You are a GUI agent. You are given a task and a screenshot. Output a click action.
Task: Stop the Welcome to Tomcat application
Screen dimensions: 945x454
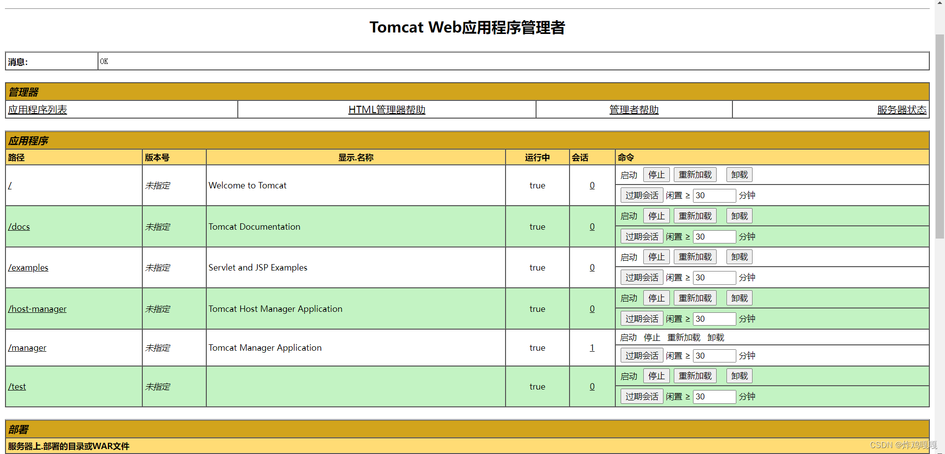point(657,175)
